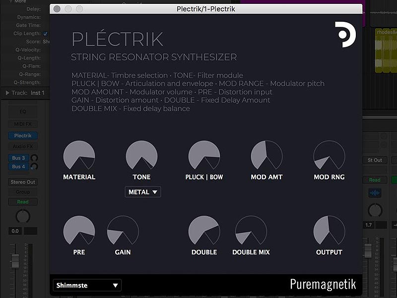Open the Stereo Out output slot
The width and height of the screenshot is (397, 298).
23,182
